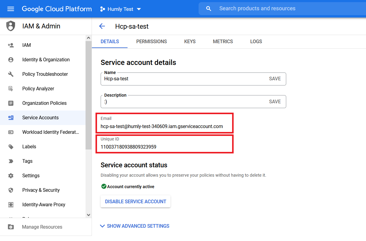Open the IAM section in the sidebar
This screenshot has height=241, width=366.
tap(11, 45)
